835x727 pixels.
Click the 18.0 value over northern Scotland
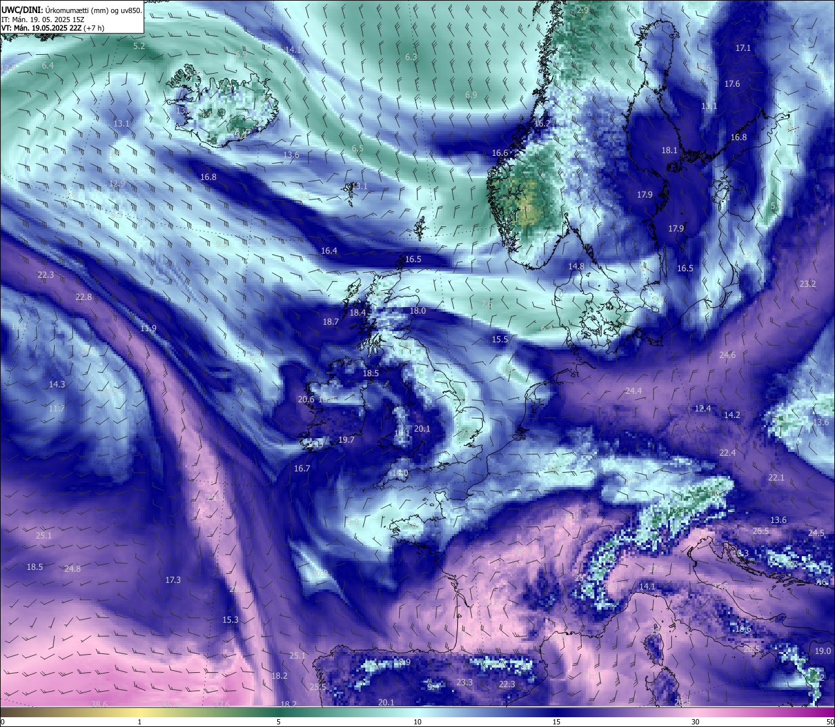point(417,310)
